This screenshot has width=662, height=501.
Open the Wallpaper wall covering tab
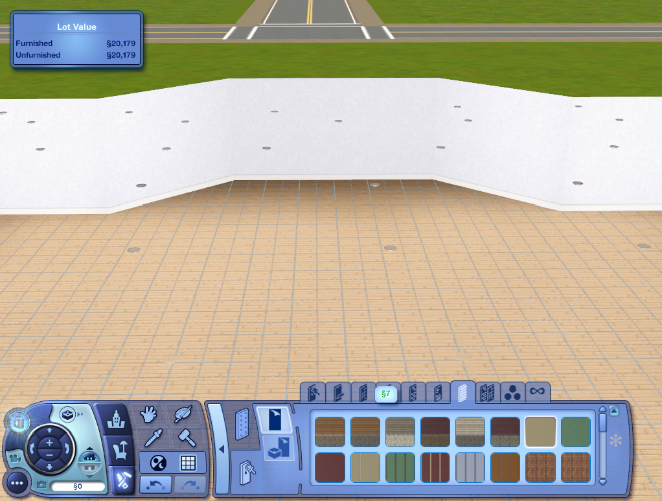tap(339, 393)
